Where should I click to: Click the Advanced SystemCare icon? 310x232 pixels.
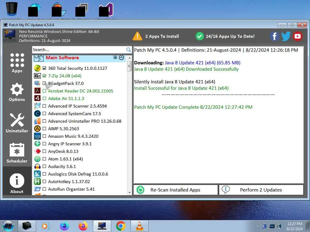pos(37,114)
